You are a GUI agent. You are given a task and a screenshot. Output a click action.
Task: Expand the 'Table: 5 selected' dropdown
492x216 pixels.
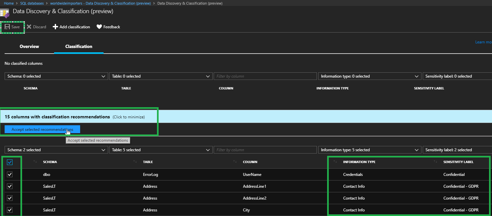tap(160, 150)
